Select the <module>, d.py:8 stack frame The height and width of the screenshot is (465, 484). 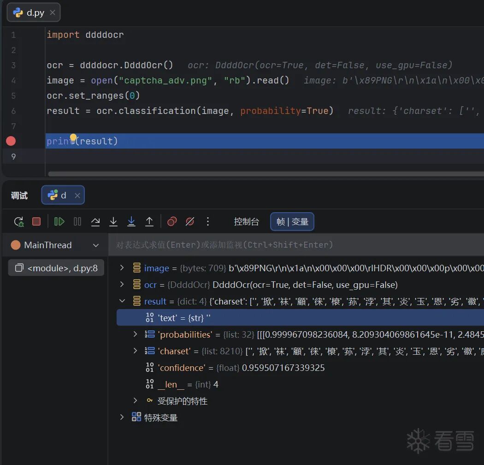pyautogui.click(x=56, y=268)
